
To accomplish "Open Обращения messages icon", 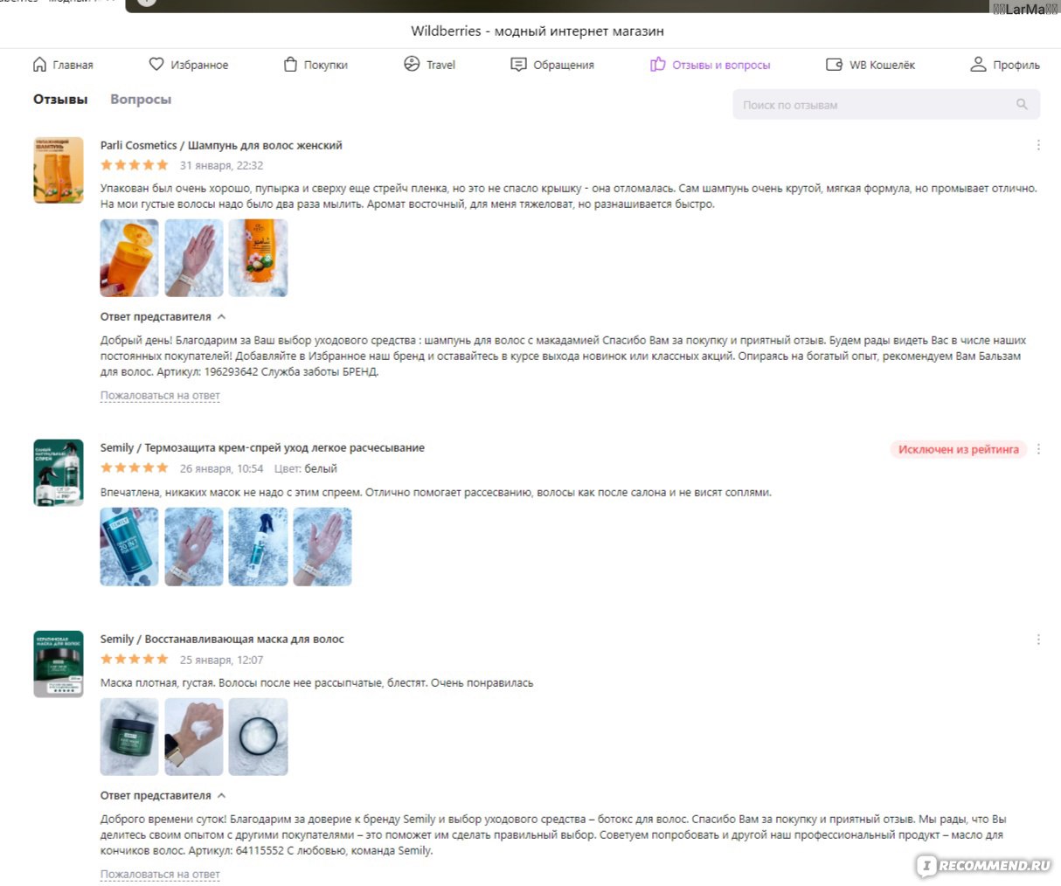I will pyautogui.click(x=518, y=65).
